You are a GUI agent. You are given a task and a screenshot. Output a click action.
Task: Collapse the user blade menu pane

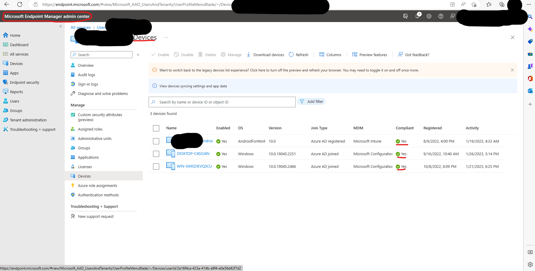[138, 54]
